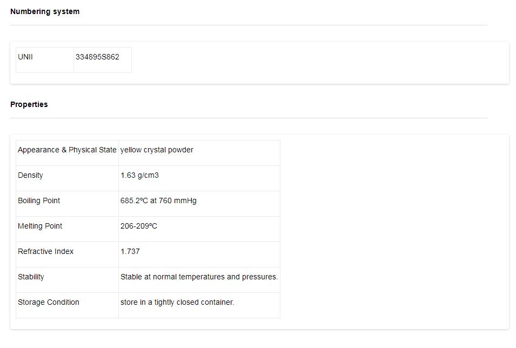Click the 206-209ºC melting point value

[x=139, y=226]
